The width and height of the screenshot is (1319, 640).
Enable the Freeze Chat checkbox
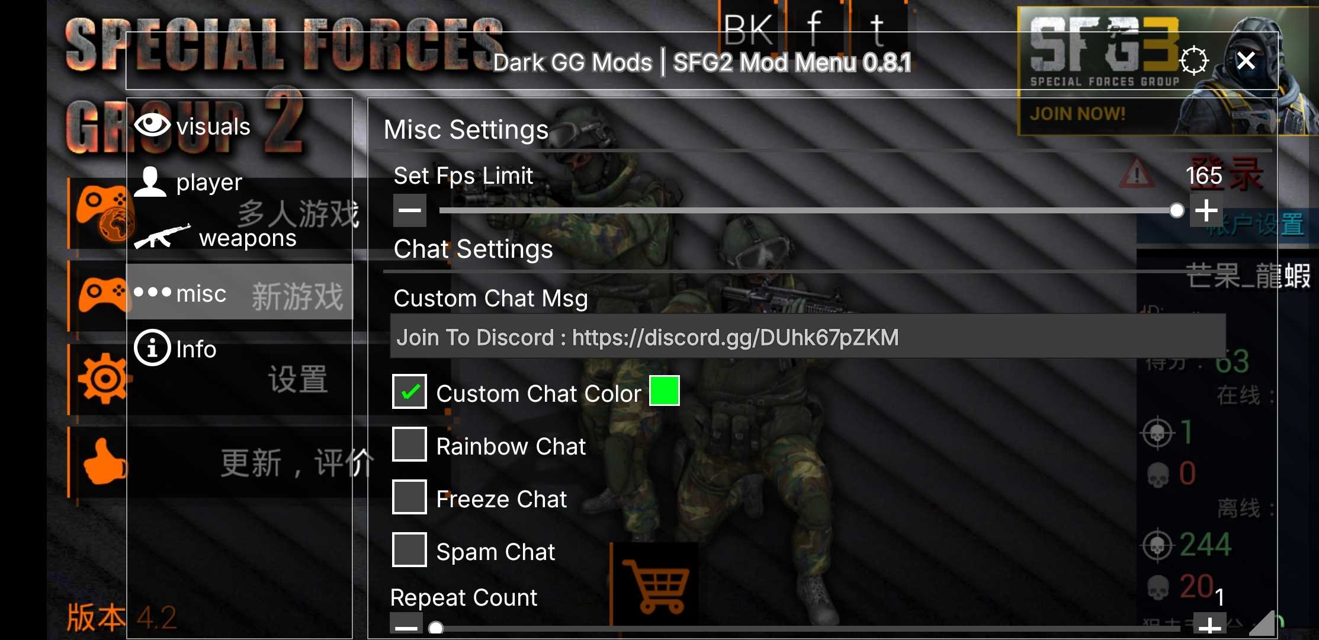coord(409,497)
